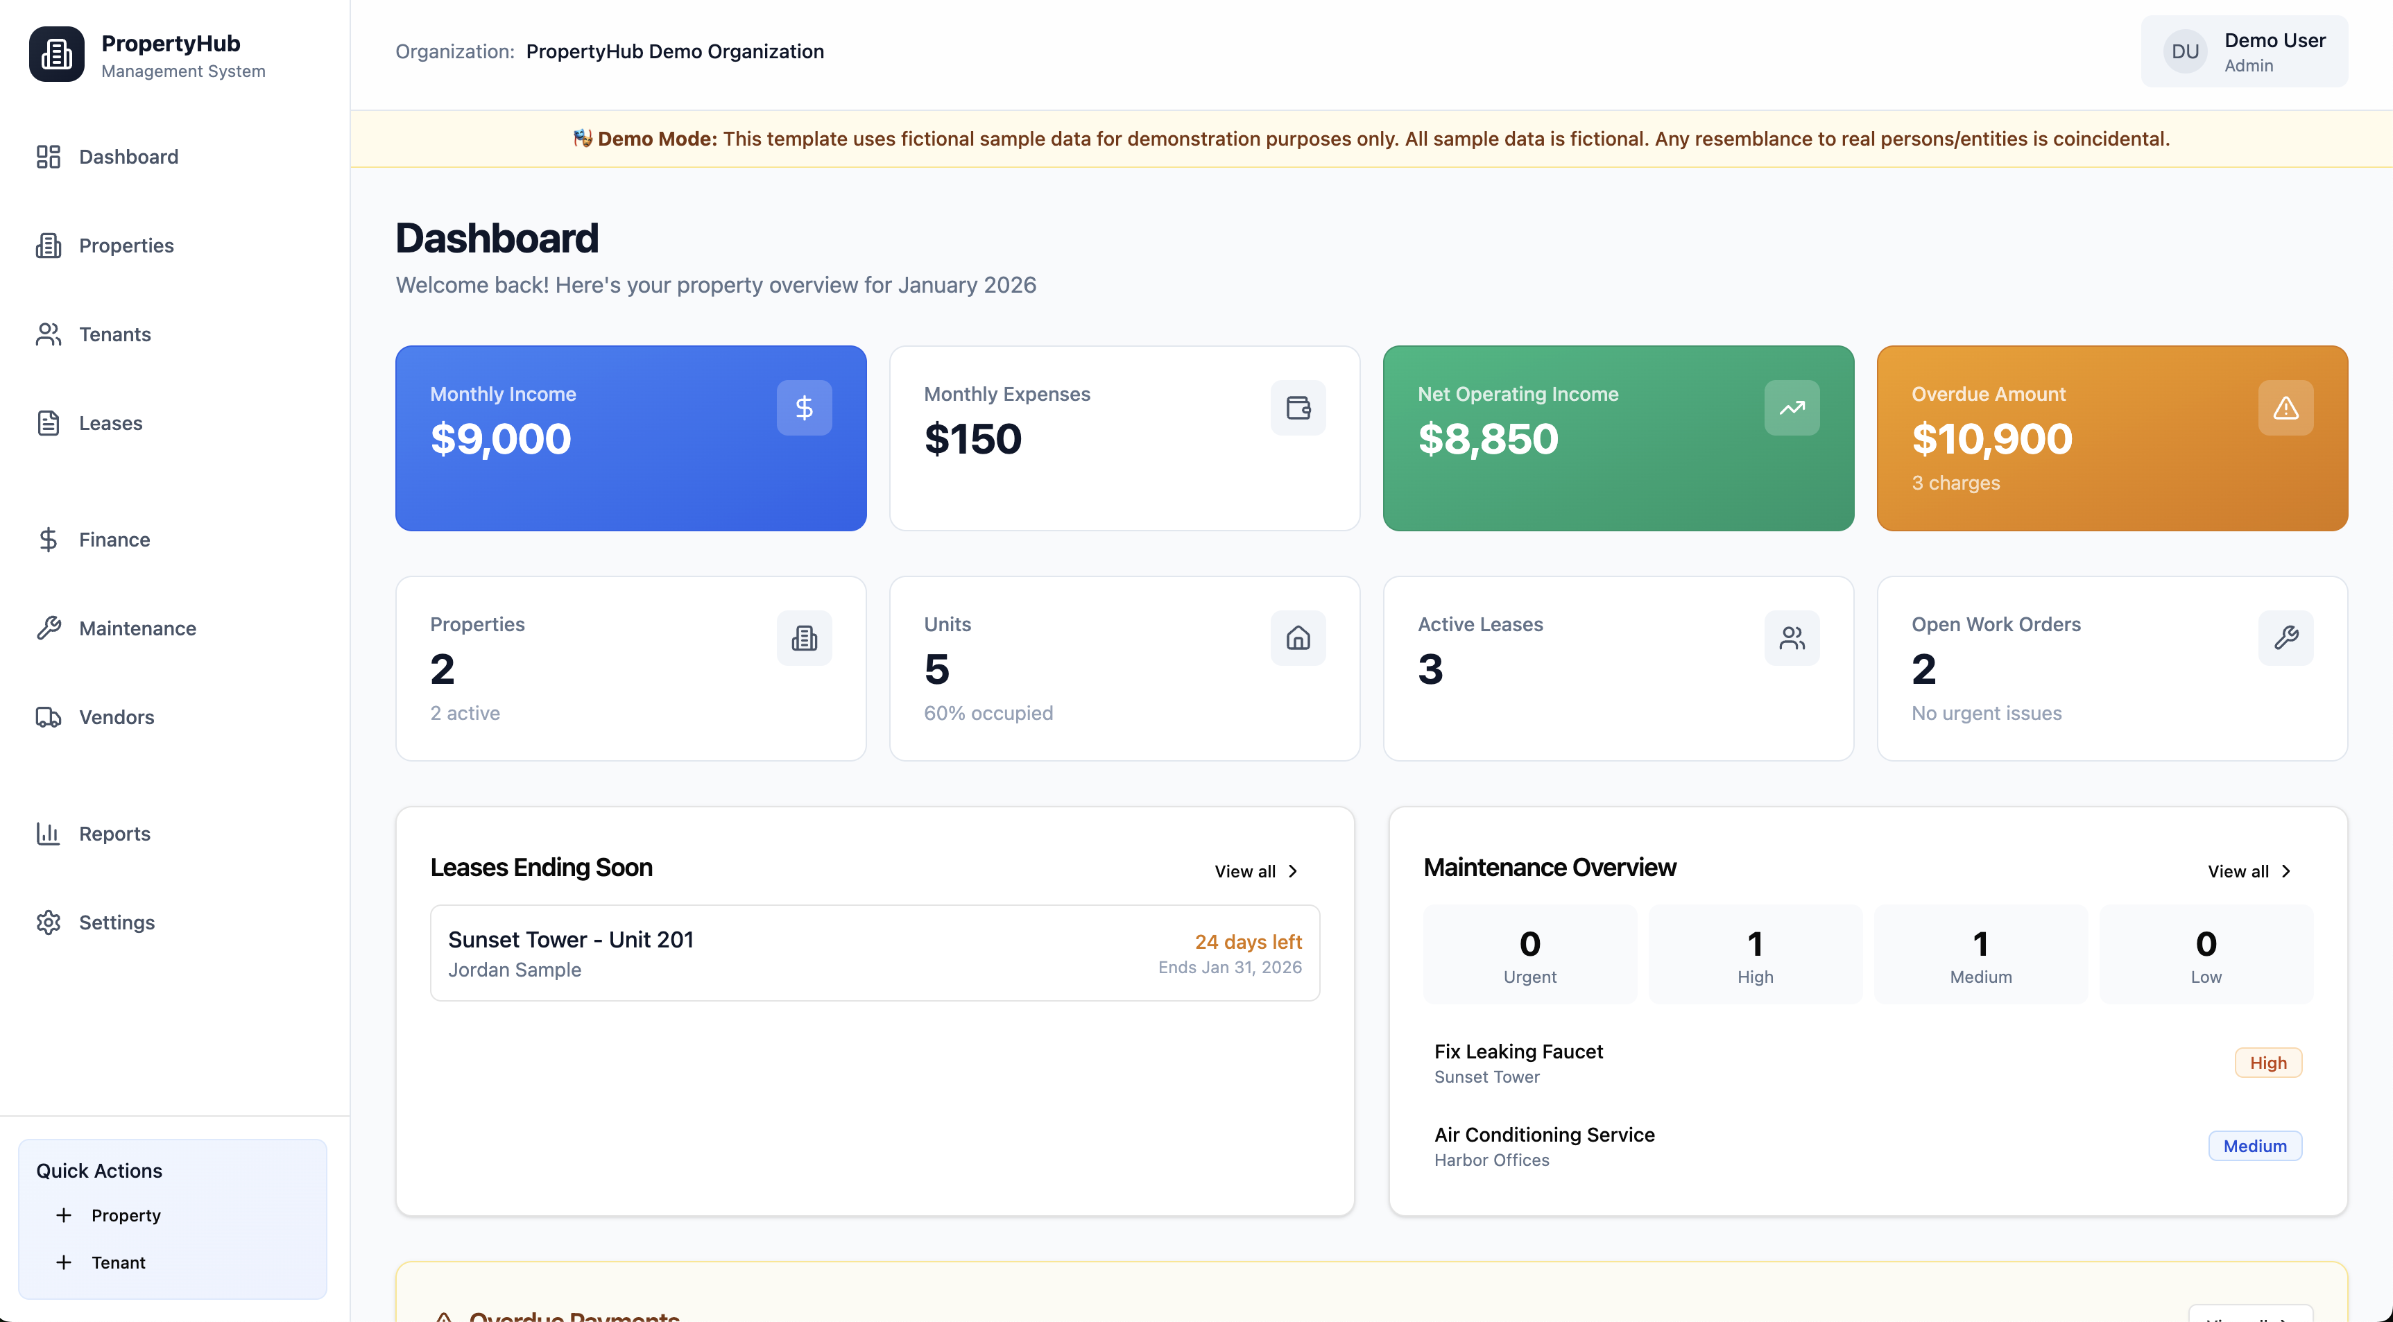Click "Ends Jan 31, 2026" date text
Viewport: 2393px width, 1322px height.
click(x=1229, y=967)
